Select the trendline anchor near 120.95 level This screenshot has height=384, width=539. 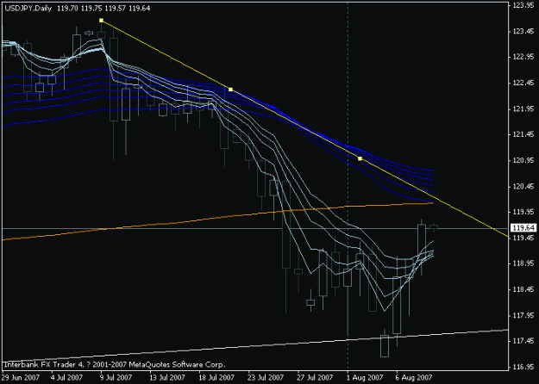click(360, 158)
